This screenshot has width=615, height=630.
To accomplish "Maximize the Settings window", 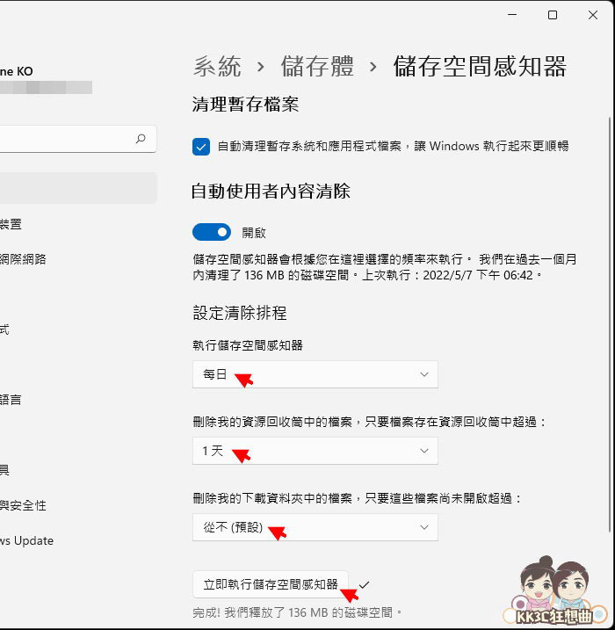I will tap(552, 15).
